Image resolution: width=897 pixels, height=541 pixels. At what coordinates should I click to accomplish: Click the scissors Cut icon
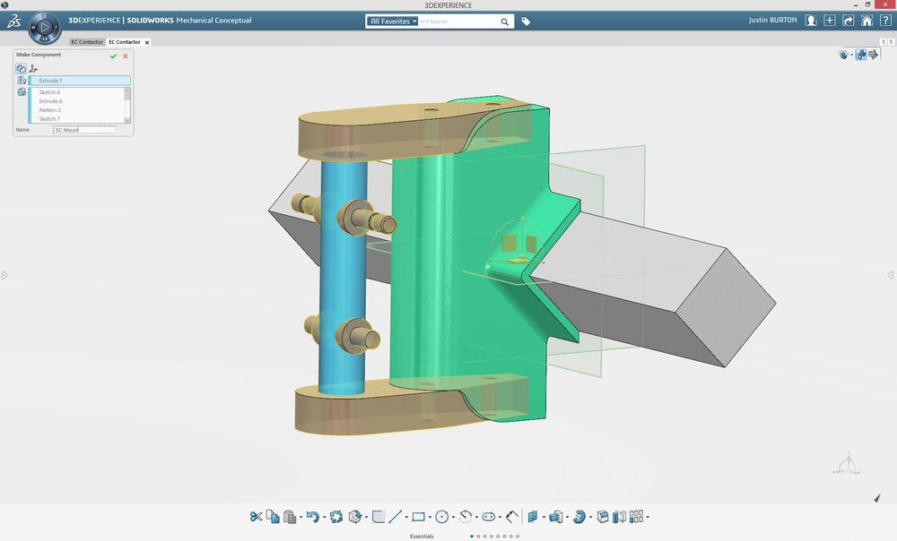tap(256, 516)
